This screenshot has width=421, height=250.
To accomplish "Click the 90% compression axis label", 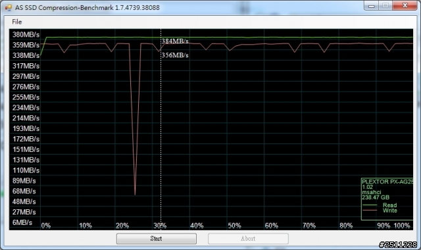I will (x=384, y=226).
